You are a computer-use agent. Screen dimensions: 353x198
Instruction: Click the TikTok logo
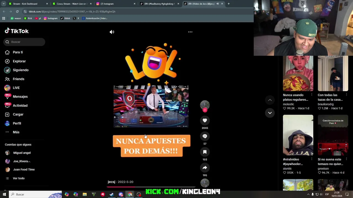coord(17,31)
